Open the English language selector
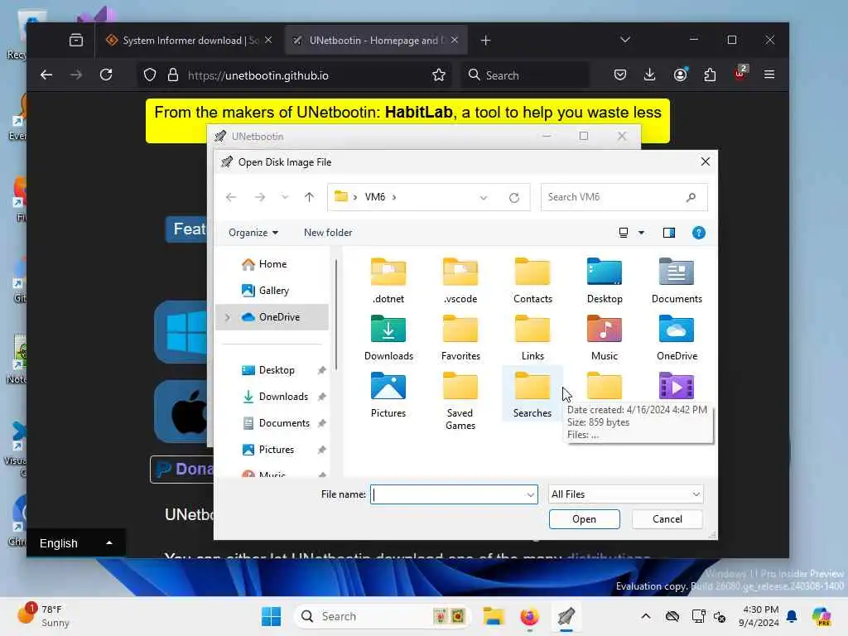The height and width of the screenshot is (636, 848). pyautogui.click(x=75, y=543)
